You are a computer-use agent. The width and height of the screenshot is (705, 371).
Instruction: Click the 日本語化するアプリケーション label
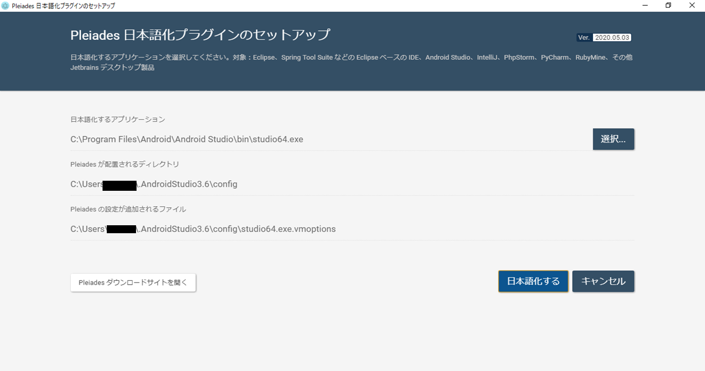click(118, 119)
